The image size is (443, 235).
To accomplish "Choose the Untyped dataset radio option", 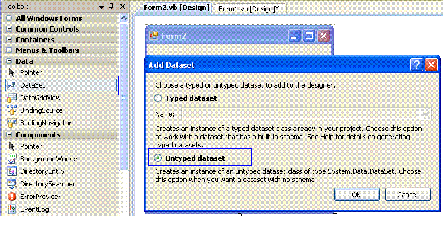I will pyautogui.click(x=158, y=158).
